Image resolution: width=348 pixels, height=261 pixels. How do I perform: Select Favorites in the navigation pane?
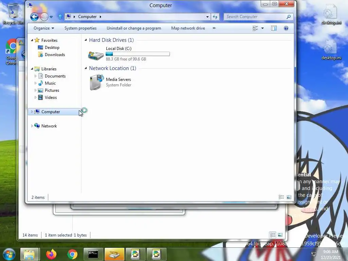(x=49, y=40)
